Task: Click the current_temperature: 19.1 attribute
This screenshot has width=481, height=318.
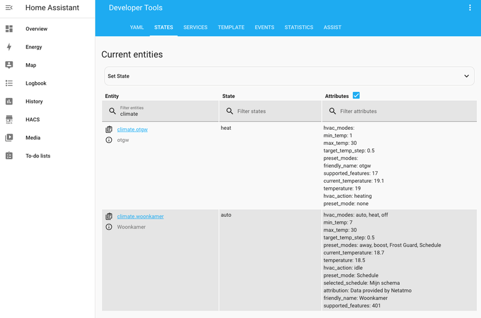Action: (x=354, y=181)
